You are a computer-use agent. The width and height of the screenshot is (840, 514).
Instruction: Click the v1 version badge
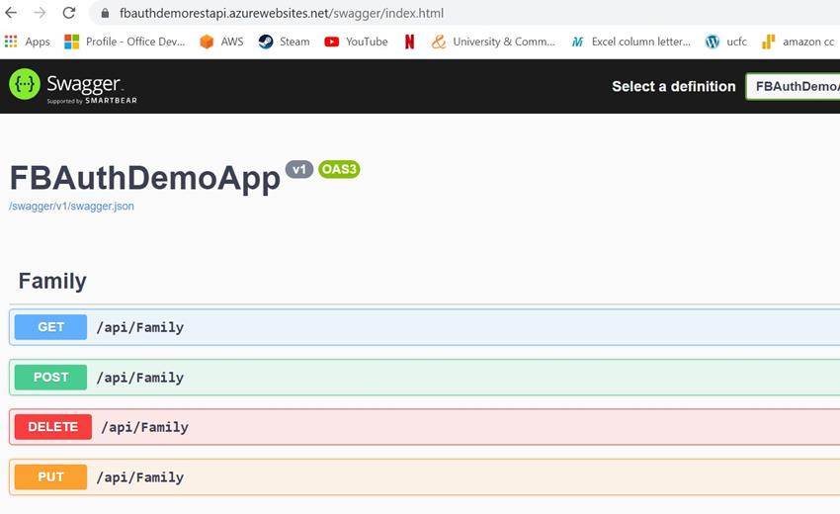point(298,169)
